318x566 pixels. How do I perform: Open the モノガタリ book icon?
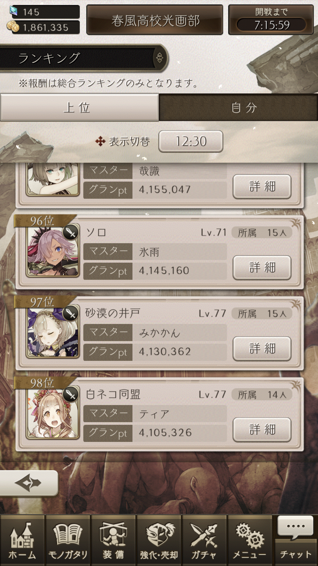click(68, 540)
